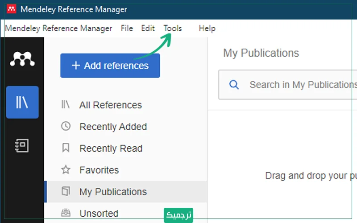Click the magnifier icon in the search box
357x223 pixels.
[234, 85]
